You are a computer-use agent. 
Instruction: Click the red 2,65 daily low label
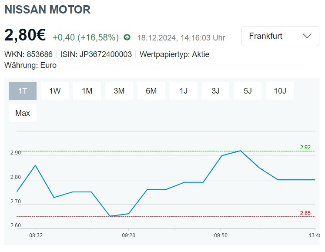coord(305,213)
